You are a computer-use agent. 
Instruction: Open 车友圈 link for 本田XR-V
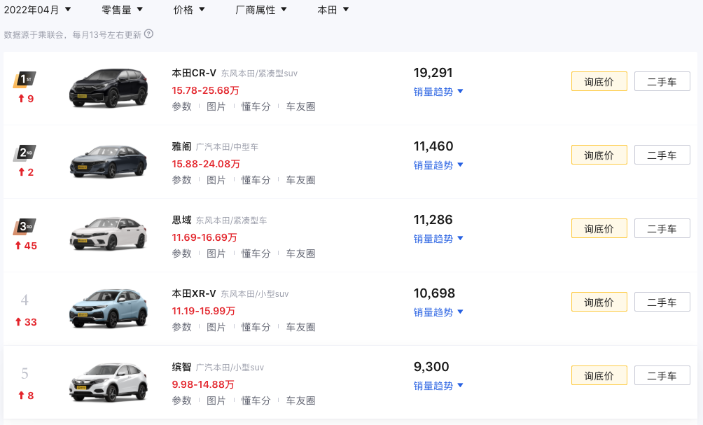(300, 327)
